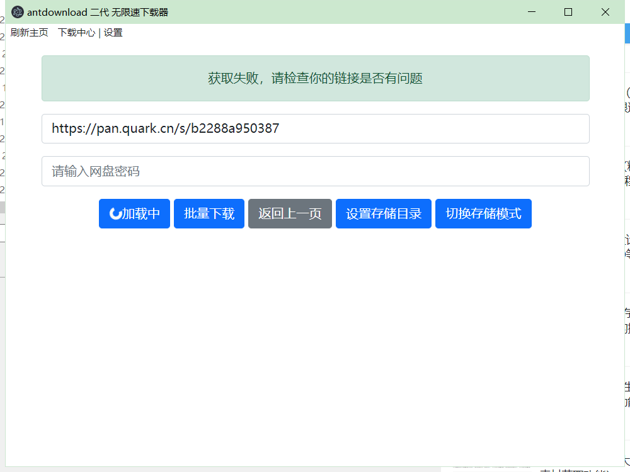Switch storage mode via 切换存储模式
Screen dimensions: 630x472
(483, 213)
